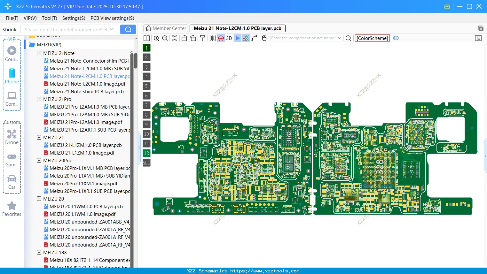Click the Member Center button
This screenshot has height=274, width=487.
(x=165, y=28)
